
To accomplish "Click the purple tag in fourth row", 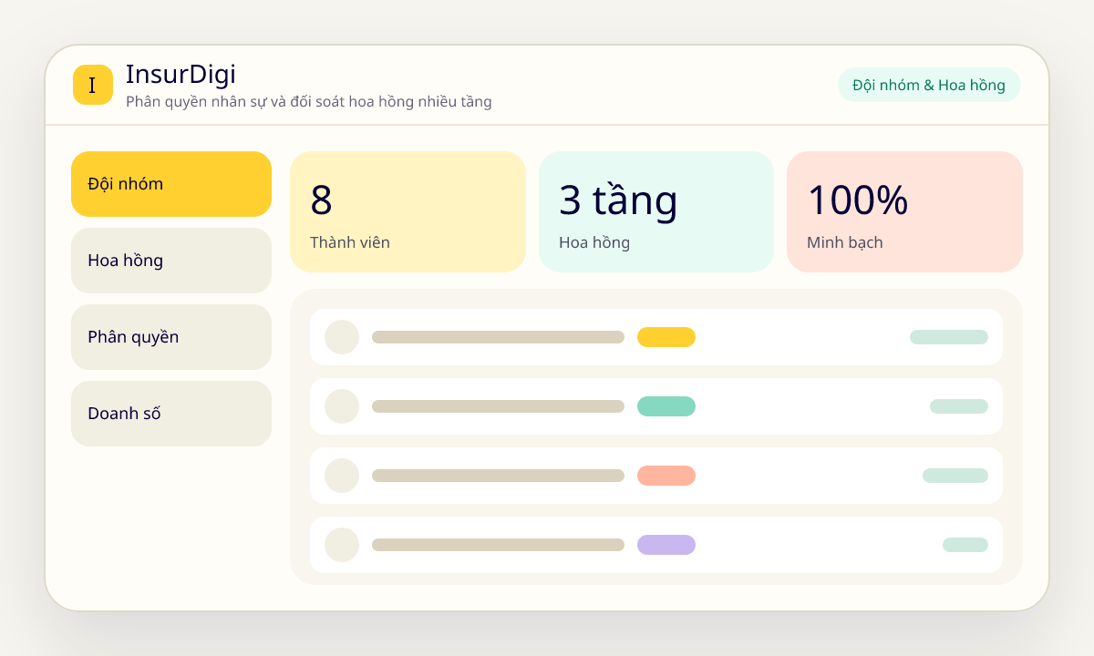I will pyautogui.click(x=666, y=545).
